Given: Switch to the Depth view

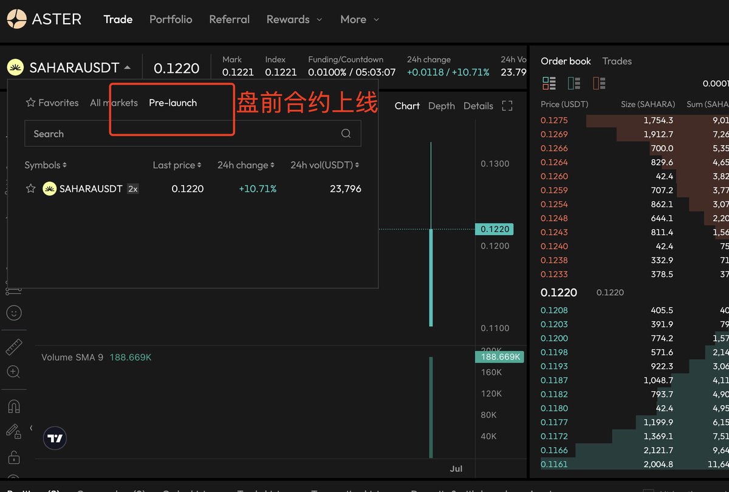Looking at the screenshot, I should (x=442, y=106).
